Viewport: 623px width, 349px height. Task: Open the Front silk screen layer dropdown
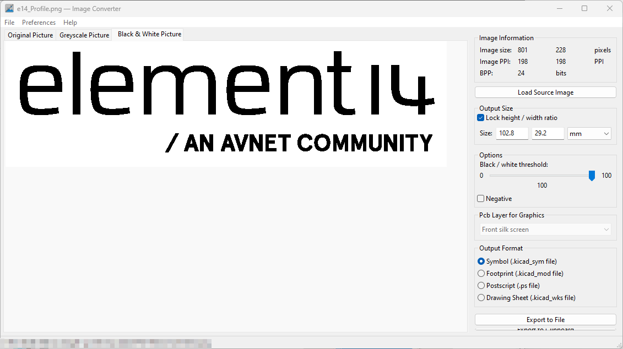[x=545, y=230]
